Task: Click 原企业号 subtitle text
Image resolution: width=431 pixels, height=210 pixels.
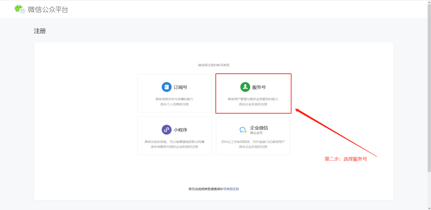Action: coord(256,133)
